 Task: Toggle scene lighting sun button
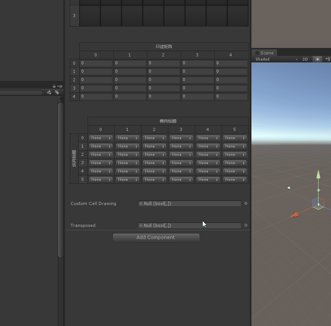pyautogui.click(x=317, y=59)
